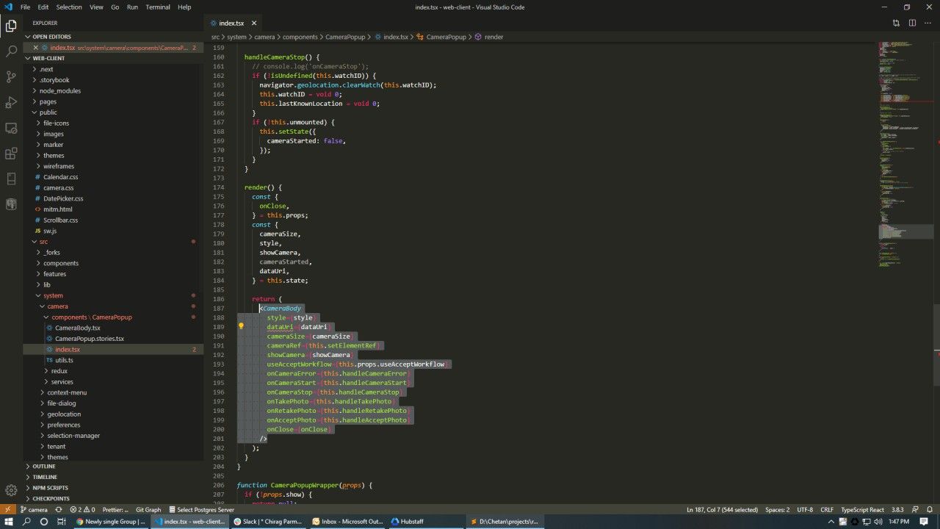Collapse the public folder

[x=48, y=112]
